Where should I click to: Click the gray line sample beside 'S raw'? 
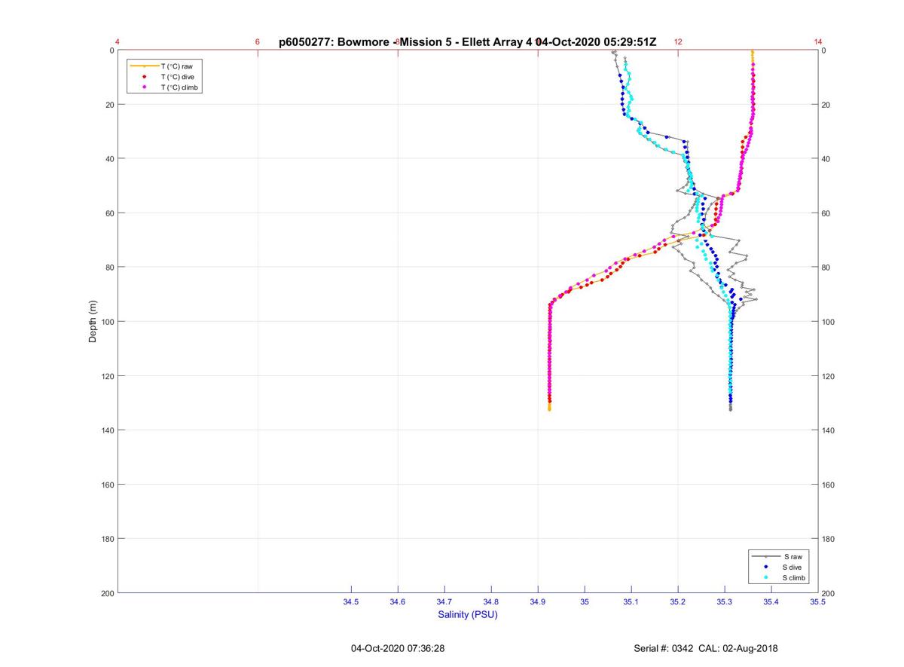766,556
